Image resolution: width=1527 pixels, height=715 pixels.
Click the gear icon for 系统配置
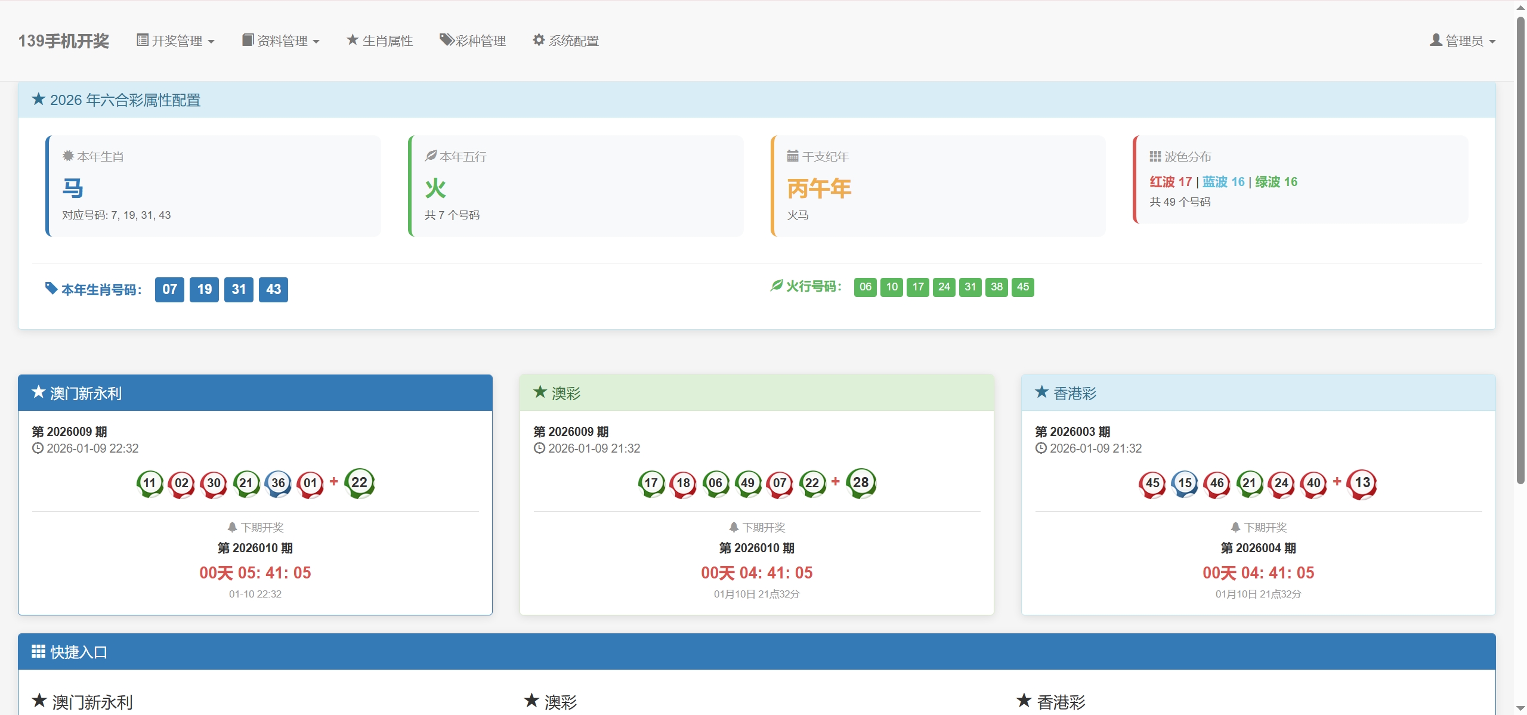[539, 40]
